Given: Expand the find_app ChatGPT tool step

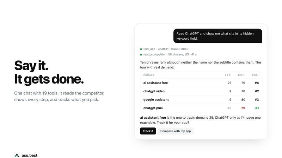Looking at the screenshot, I should point(166,49).
